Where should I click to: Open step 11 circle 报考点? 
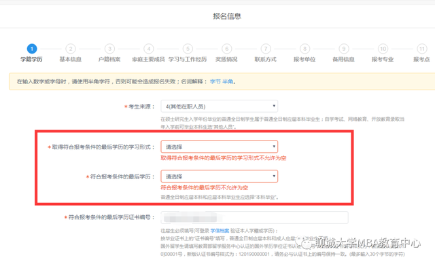(421, 49)
